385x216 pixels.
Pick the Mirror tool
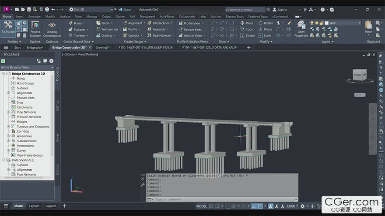[x=265, y=29]
